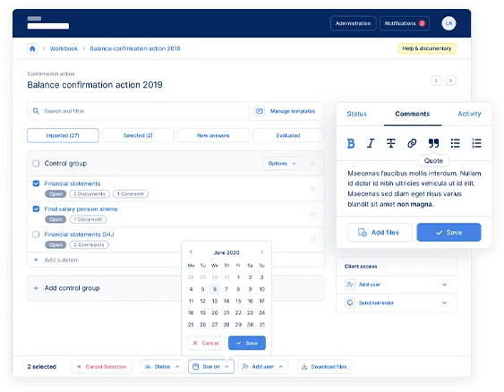The image size is (504, 392).
Task: Insert a link in the comment
Action: click(412, 143)
